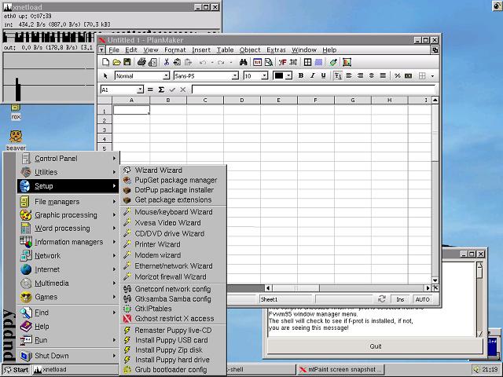Open the Sans-PS font name dropdown

234,76
